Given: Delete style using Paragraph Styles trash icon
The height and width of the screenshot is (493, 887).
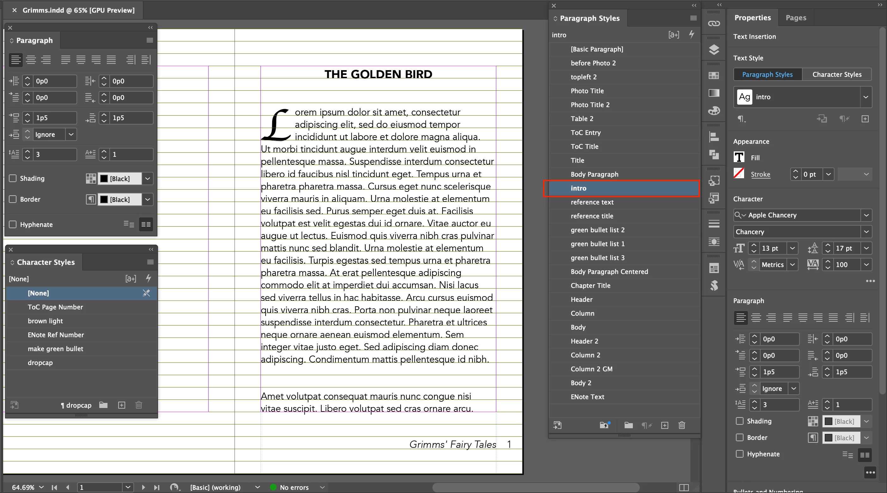Looking at the screenshot, I should click(x=682, y=425).
